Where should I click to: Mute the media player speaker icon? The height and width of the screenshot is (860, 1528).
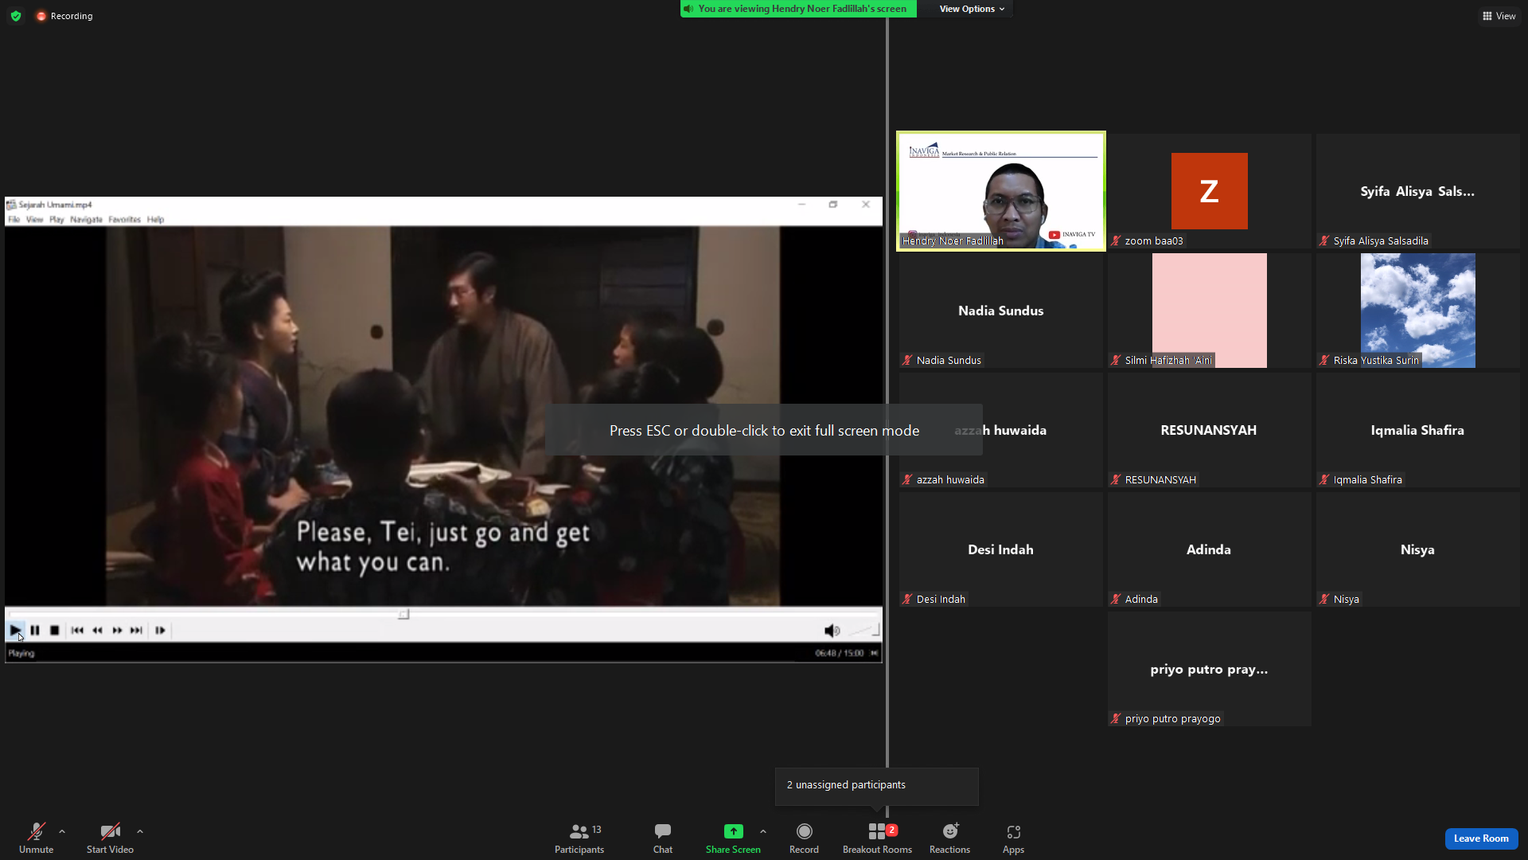[x=832, y=631]
